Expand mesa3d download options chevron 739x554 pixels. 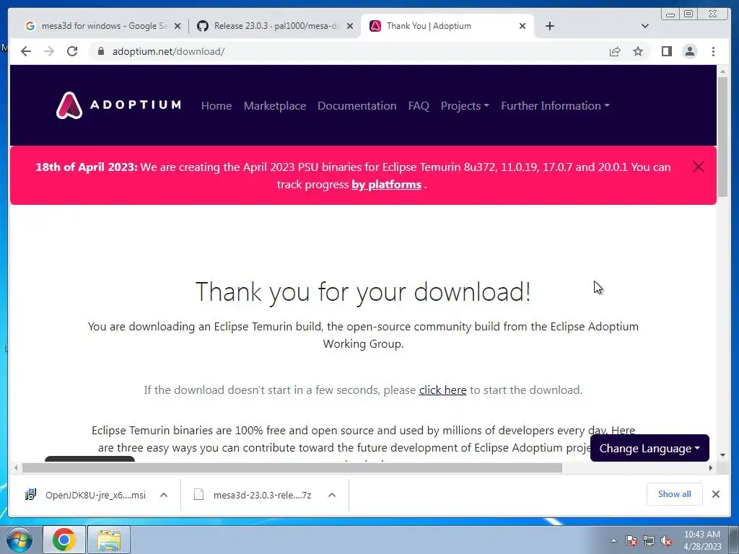pyautogui.click(x=332, y=495)
